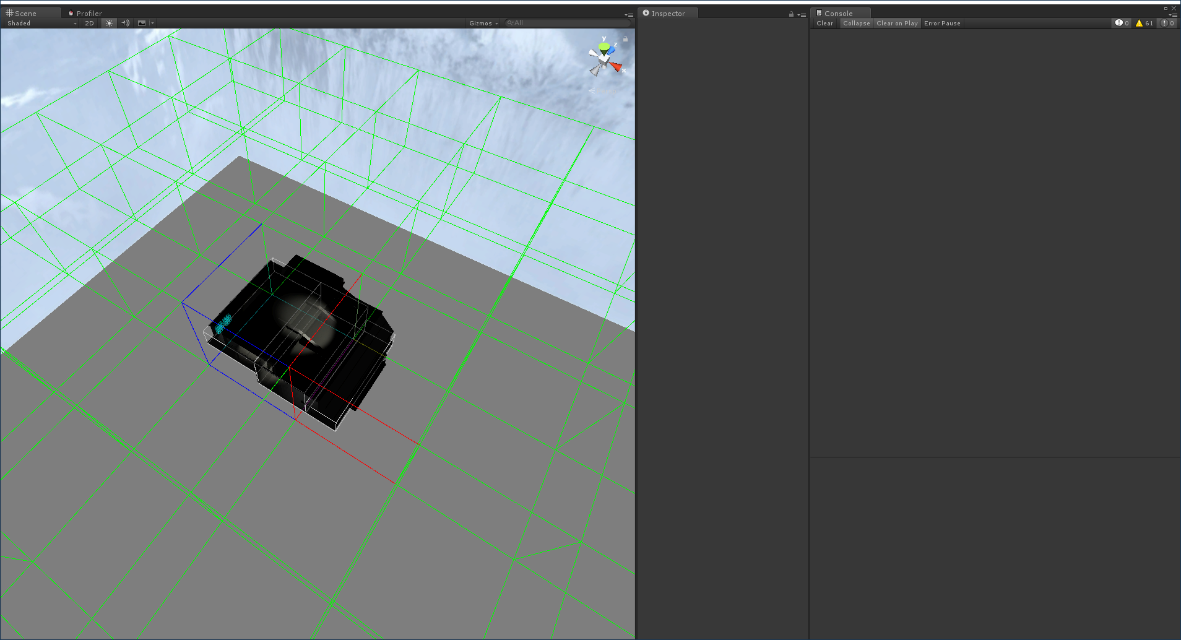Screen dimensions: 1181x640
Task: Open the Shaded draw mode dropdown
Action: [41, 24]
